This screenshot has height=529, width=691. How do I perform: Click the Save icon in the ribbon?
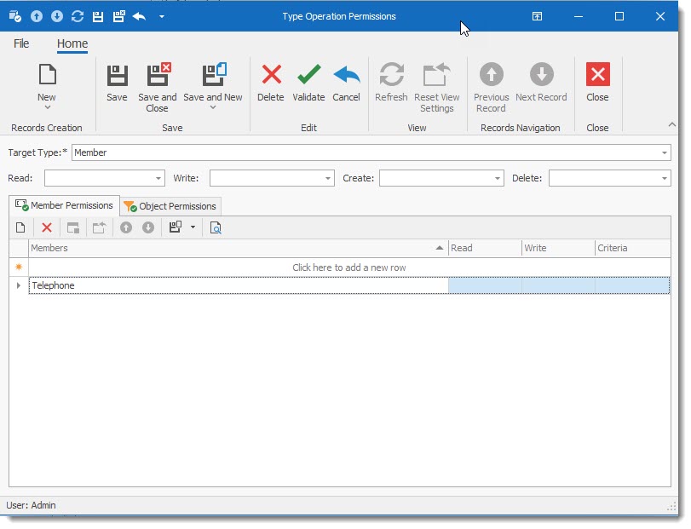click(x=117, y=76)
